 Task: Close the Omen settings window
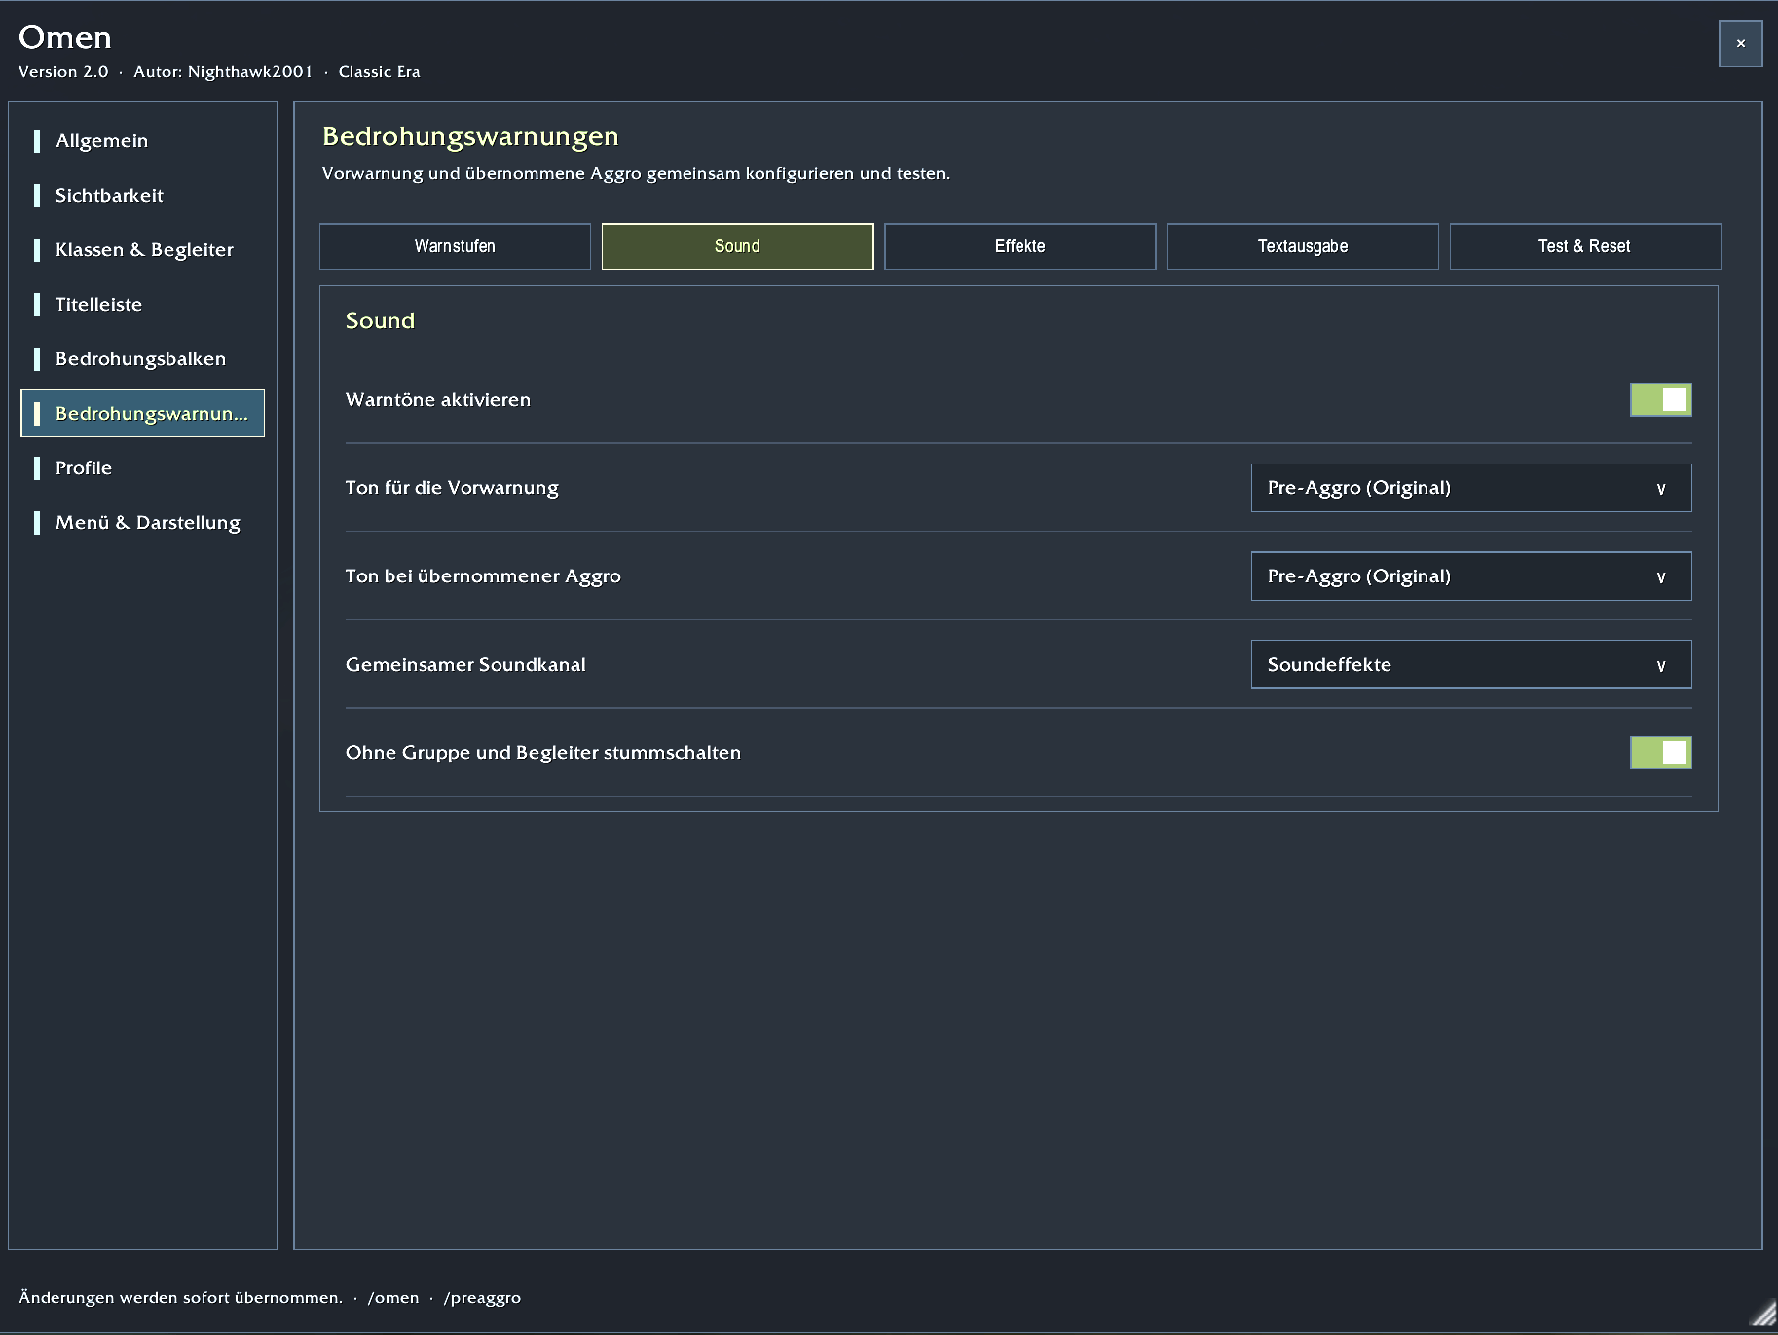click(x=1740, y=44)
